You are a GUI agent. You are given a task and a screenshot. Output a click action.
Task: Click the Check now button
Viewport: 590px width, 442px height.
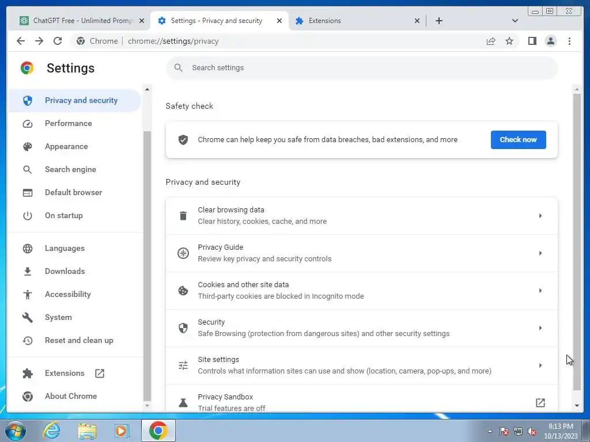518,139
